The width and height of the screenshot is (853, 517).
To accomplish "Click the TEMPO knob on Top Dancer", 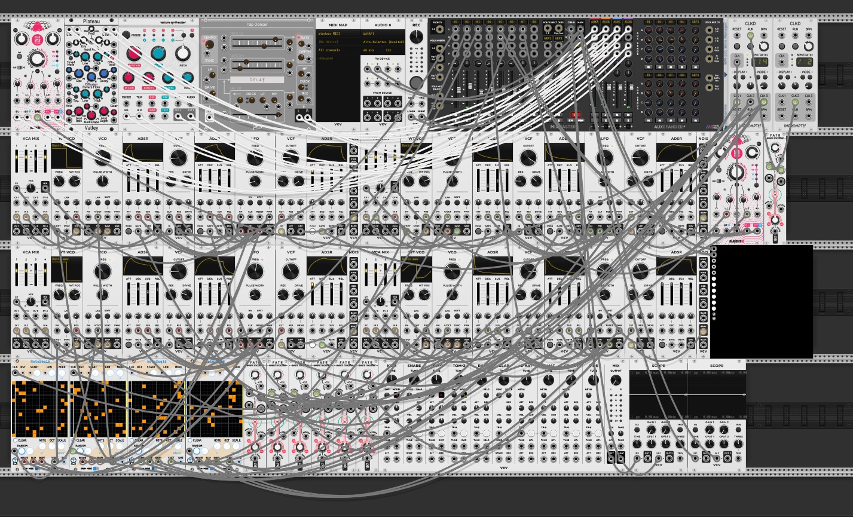I will click(x=210, y=45).
